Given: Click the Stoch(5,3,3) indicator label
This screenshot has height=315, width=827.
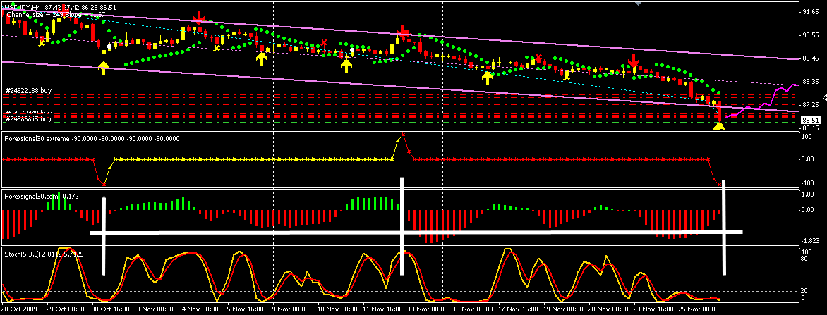Looking at the screenshot, I should [x=44, y=254].
